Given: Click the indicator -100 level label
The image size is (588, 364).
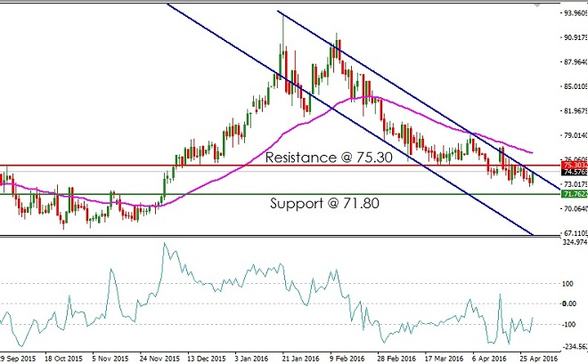Looking at the screenshot, I should coord(569,324).
